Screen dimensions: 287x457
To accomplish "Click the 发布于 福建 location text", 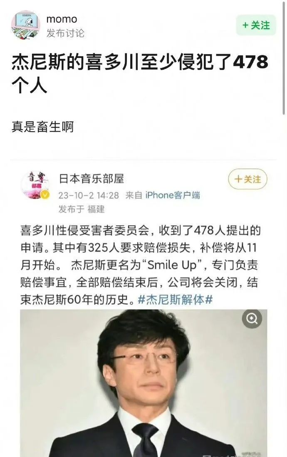I will click(x=82, y=209).
